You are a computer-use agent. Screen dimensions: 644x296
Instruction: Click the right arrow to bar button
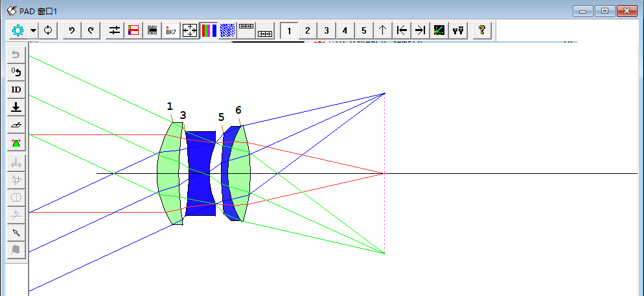coord(420,30)
